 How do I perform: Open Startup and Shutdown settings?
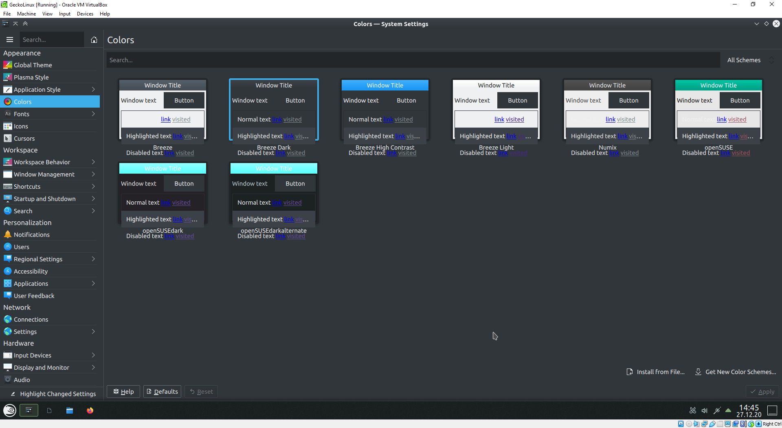coord(50,199)
